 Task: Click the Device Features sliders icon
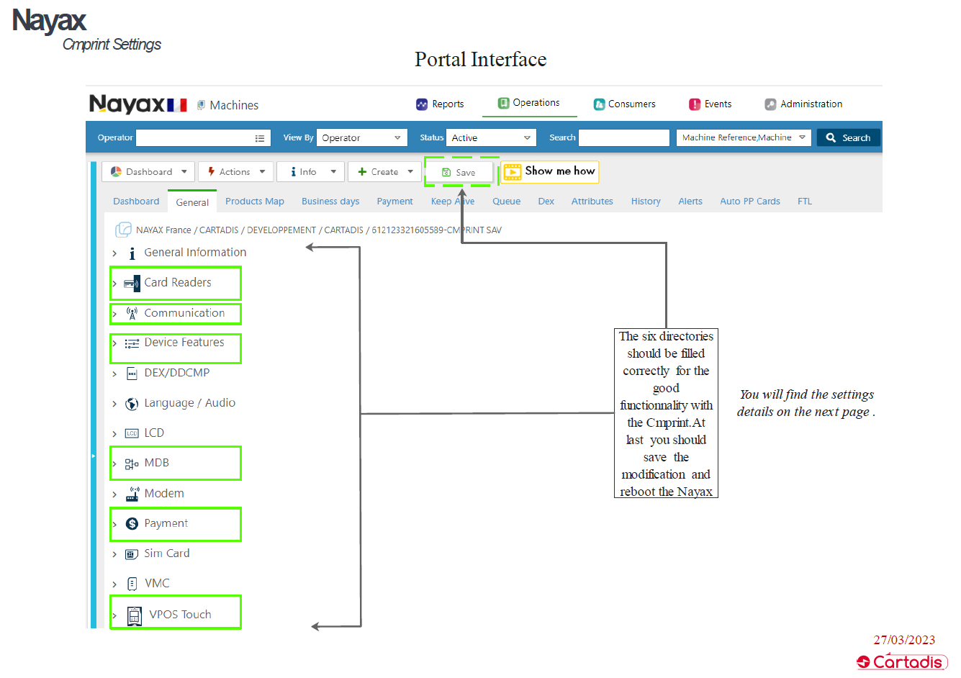point(132,343)
